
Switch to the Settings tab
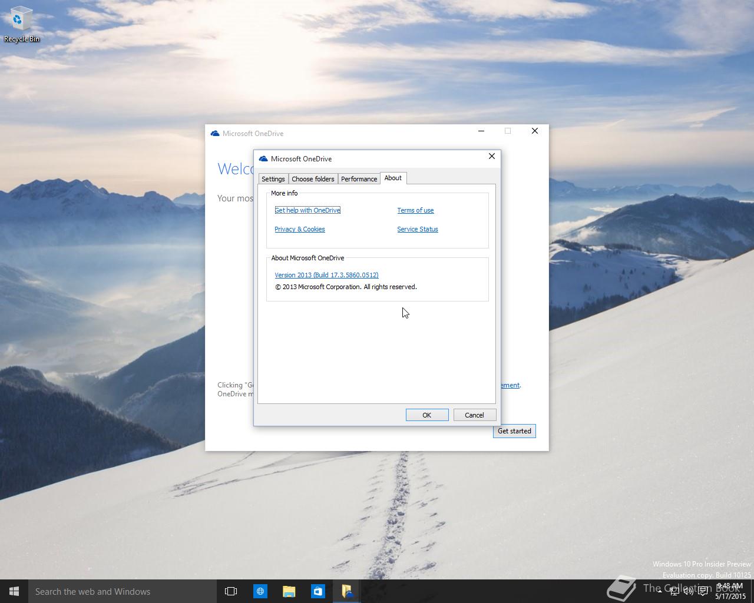(x=273, y=178)
